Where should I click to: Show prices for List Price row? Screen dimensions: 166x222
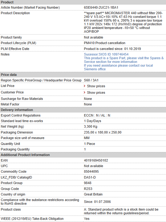(96, 86)
